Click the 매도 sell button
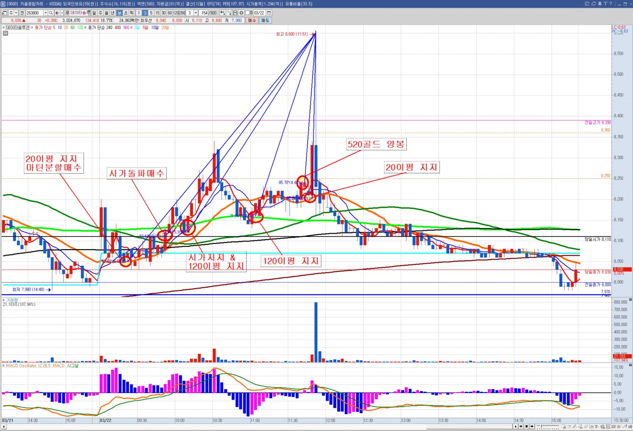633x431 pixels. coord(265,20)
